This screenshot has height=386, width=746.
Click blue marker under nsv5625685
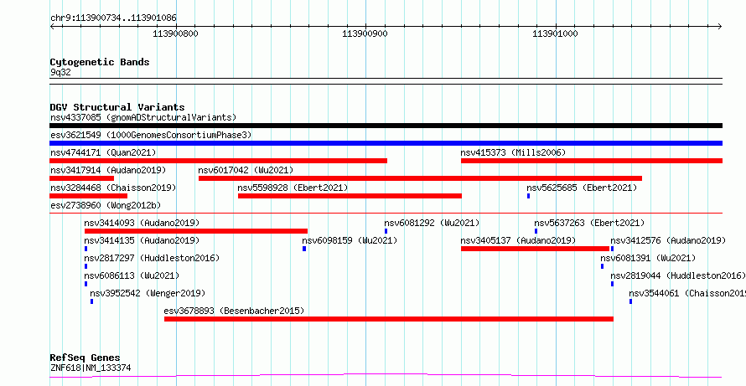point(529,196)
